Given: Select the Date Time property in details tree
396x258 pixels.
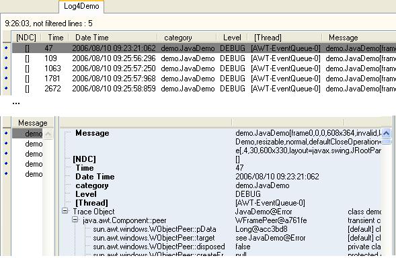Looking at the screenshot, I should [95, 177].
